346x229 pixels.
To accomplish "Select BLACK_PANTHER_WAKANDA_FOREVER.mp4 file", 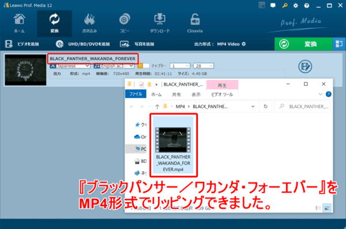I will (173, 145).
